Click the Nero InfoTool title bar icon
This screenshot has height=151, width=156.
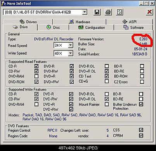click(x=3, y=3)
